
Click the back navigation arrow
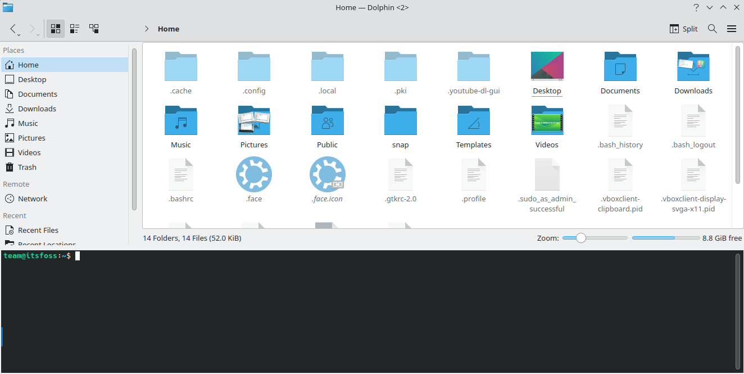coord(12,29)
